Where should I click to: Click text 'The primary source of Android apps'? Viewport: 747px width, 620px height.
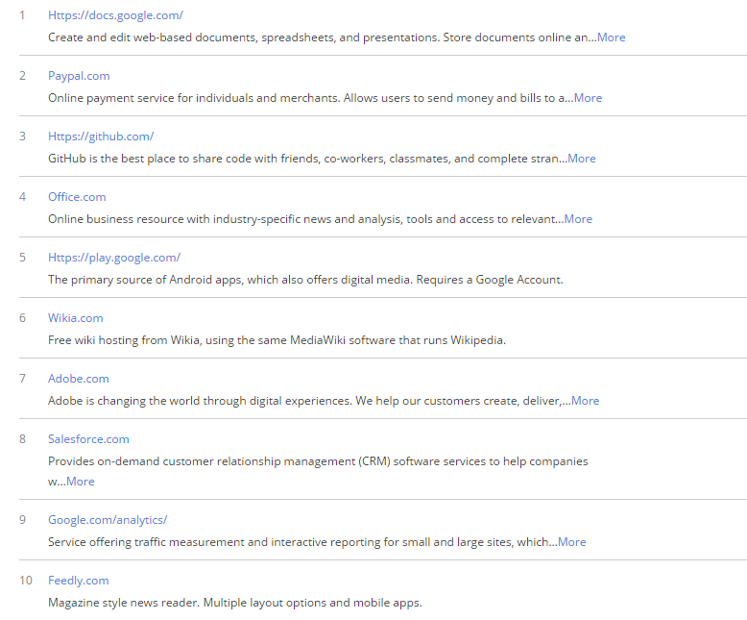point(145,280)
